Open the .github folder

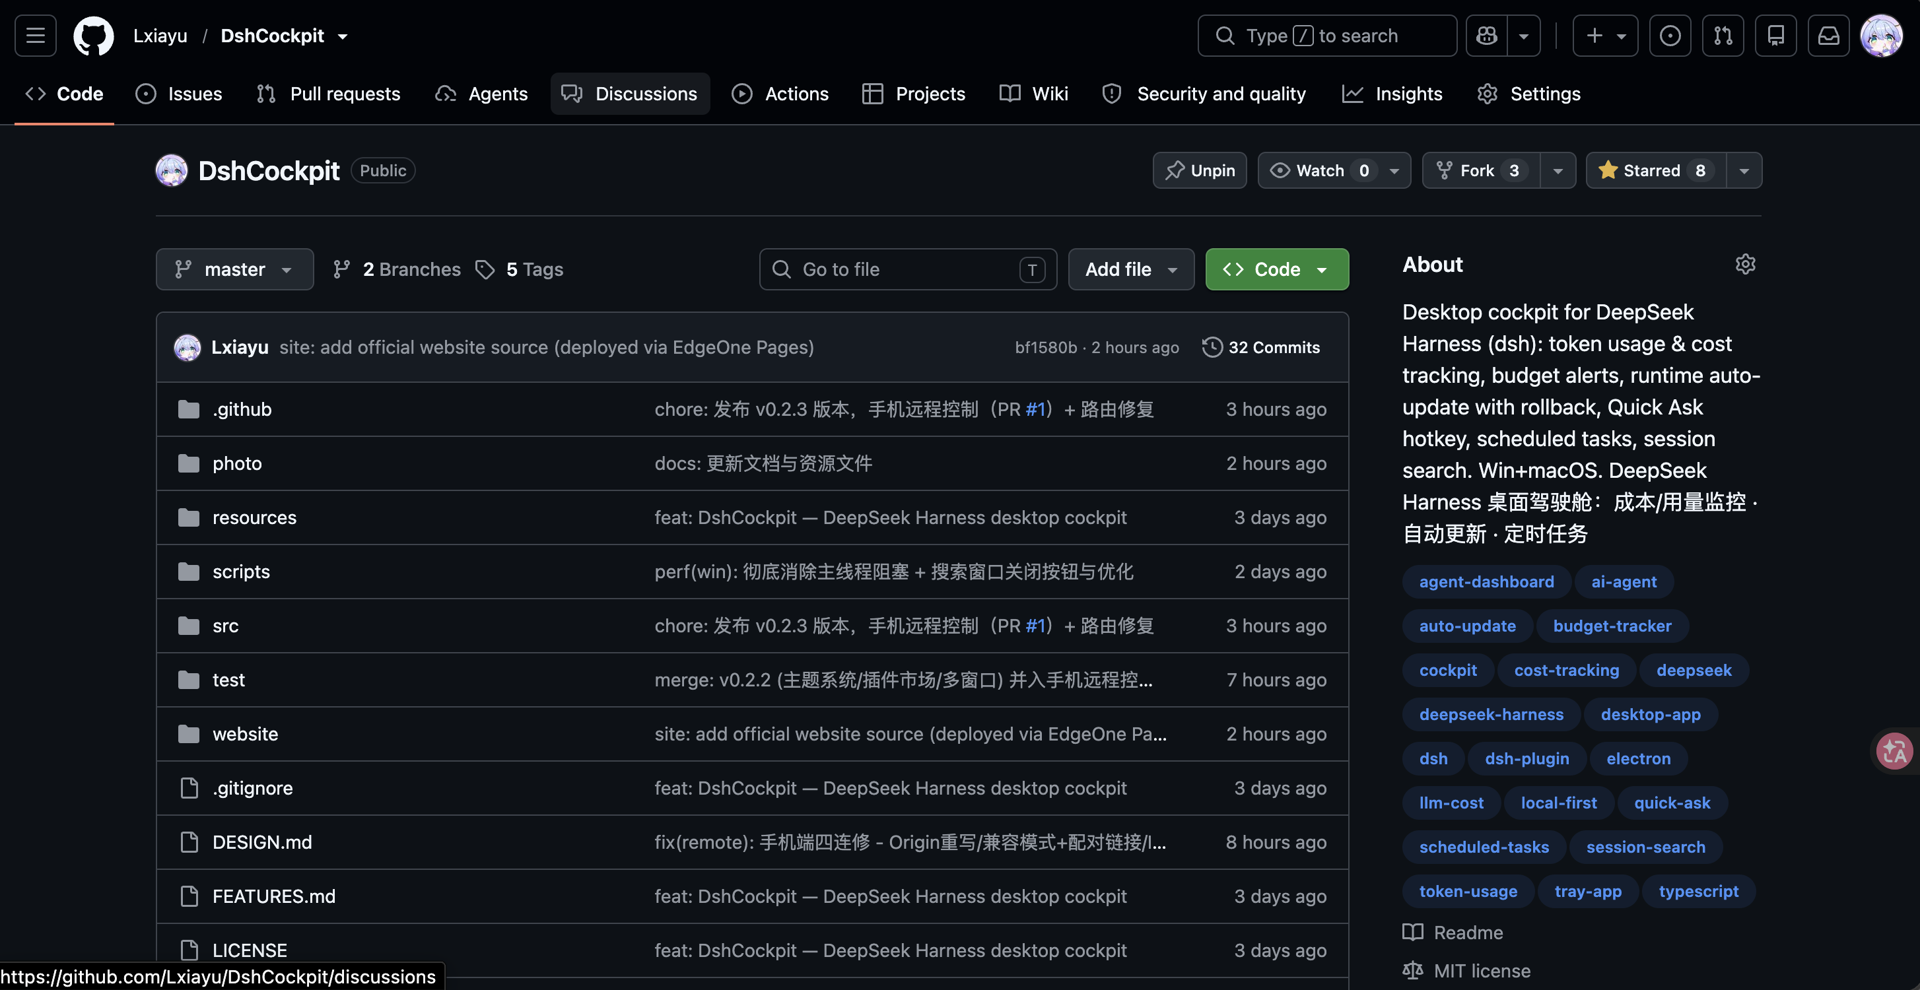click(x=242, y=409)
